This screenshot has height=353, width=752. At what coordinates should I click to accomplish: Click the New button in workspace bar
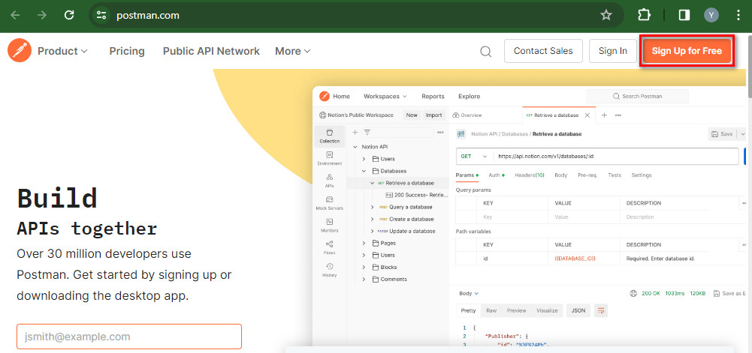click(412, 115)
